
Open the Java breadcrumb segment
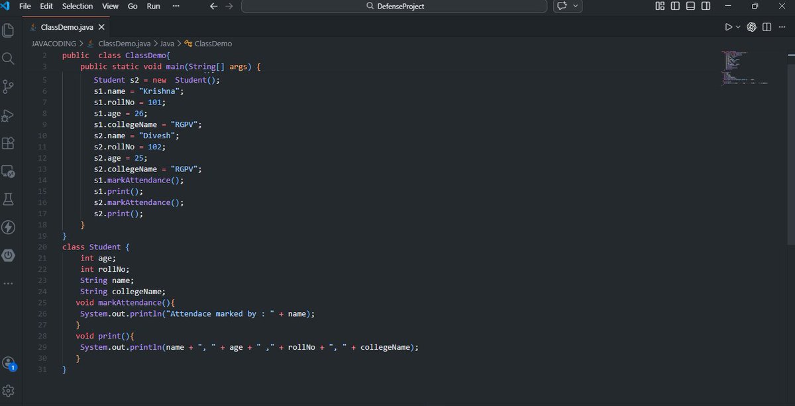tap(167, 44)
